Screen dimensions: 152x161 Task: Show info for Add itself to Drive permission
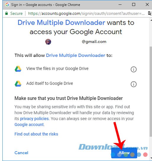click(x=134, y=84)
